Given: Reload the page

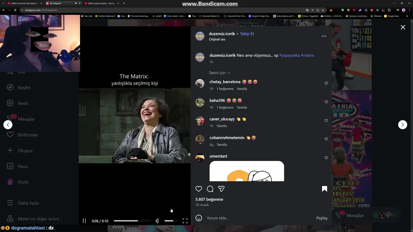Looking at the screenshot, I should pos(15,10).
